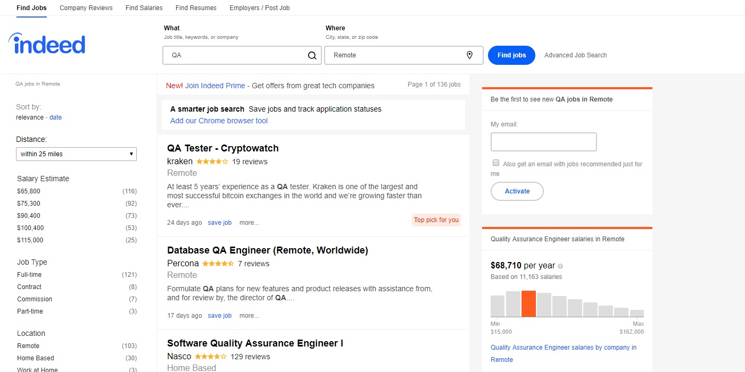745x372 pixels.
Task: Open the Distance within 25 miles dropdown
Action: (76, 154)
